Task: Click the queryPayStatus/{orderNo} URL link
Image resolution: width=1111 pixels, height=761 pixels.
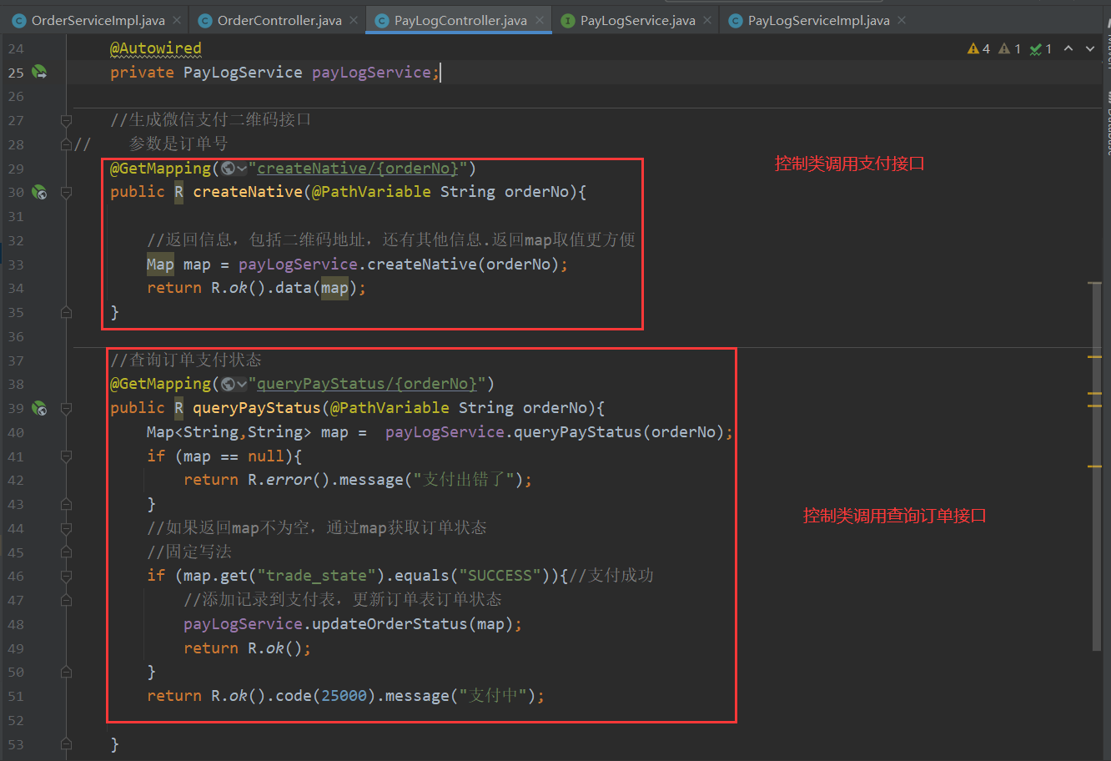Action: [x=367, y=384]
